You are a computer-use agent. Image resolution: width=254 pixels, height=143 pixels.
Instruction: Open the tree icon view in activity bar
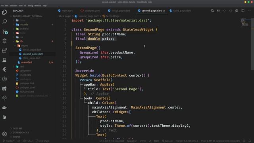coord(4,98)
